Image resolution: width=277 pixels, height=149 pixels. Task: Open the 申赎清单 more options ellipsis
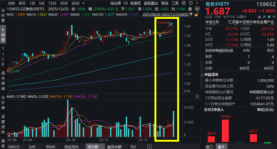pyautogui.click(x=270, y=74)
